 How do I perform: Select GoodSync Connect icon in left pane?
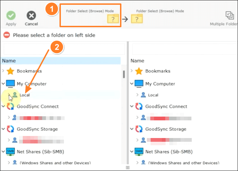pyautogui.click(x=11, y=106)
